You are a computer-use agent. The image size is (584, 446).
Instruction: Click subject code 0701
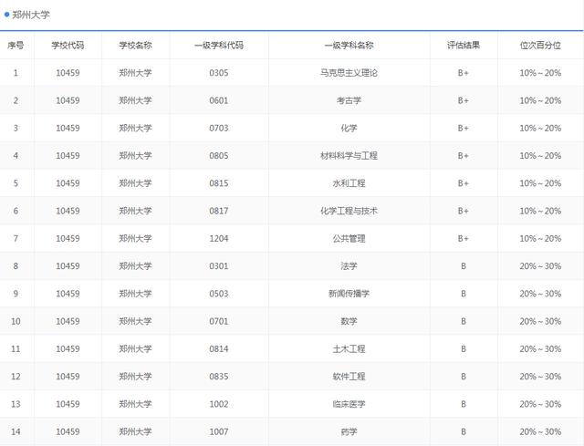[219, 321]
